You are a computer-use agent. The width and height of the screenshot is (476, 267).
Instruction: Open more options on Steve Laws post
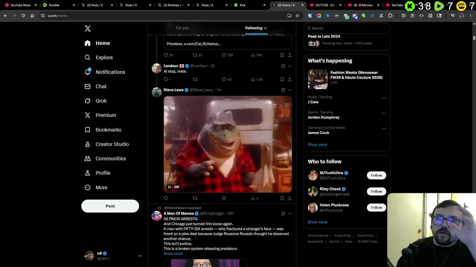click(x=290, y=90)
